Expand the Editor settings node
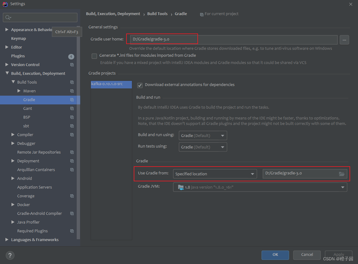The width and height of the screenshot is (358, 264). point(7,47)
